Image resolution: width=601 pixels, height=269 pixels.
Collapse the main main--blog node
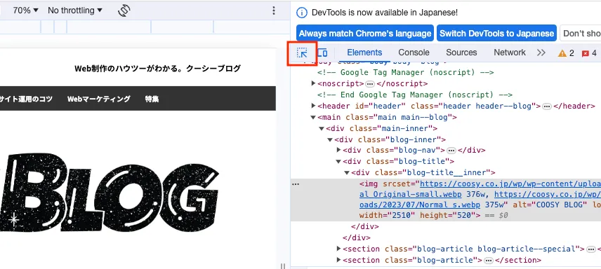(314, 117)
